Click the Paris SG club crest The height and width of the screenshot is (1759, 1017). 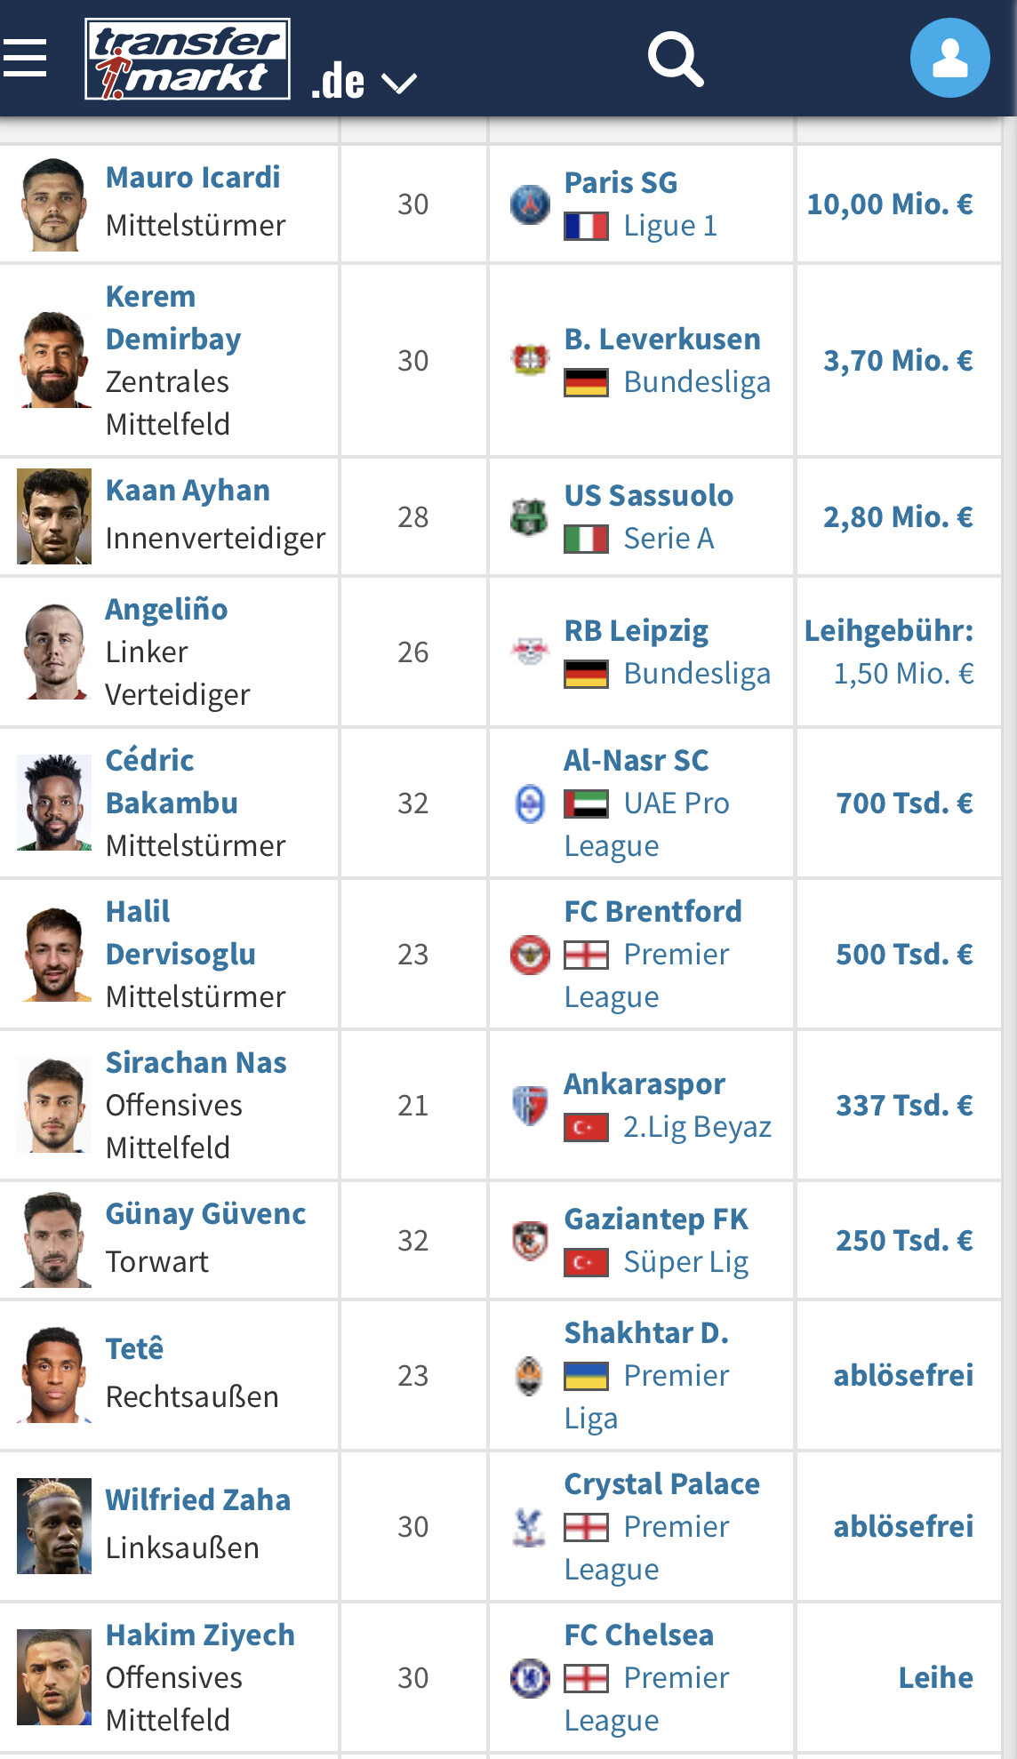(530, 204)
